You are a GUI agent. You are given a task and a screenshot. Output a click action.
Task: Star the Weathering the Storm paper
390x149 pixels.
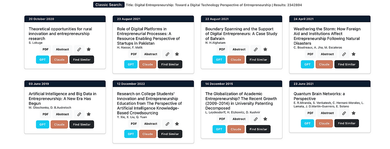354,54
